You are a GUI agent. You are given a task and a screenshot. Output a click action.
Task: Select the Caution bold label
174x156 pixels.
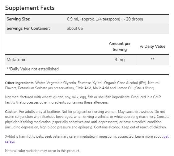point(12,112)
